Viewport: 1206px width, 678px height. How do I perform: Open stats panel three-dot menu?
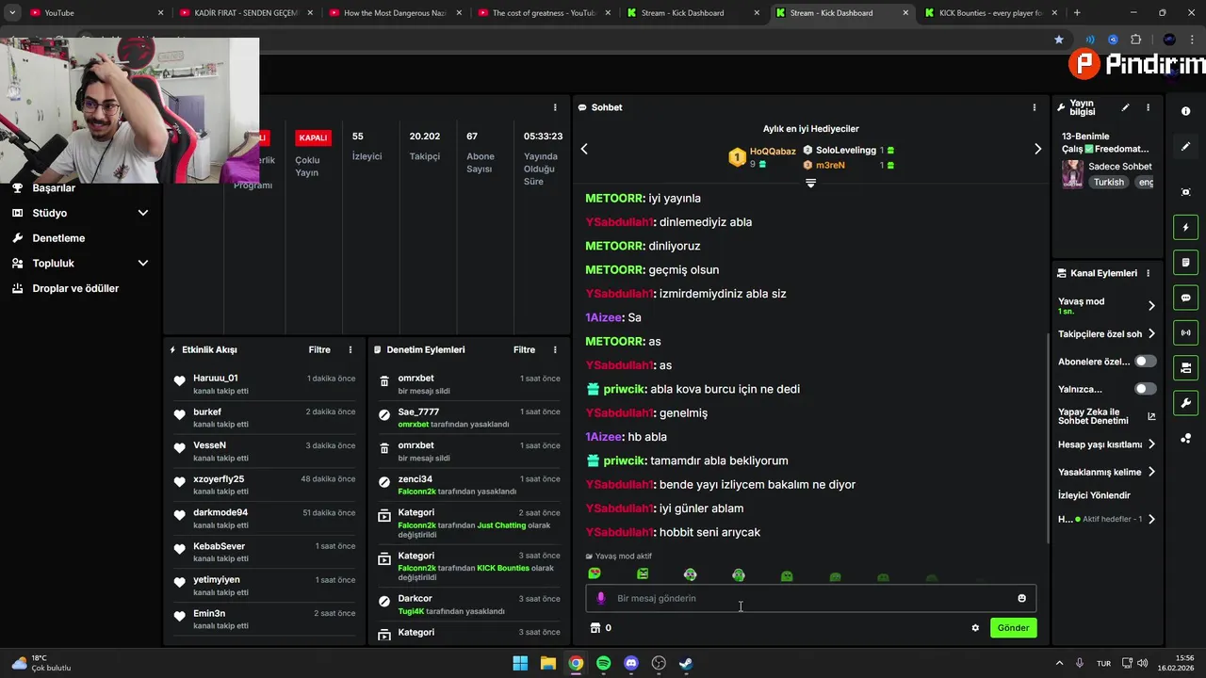coord(555,107)
